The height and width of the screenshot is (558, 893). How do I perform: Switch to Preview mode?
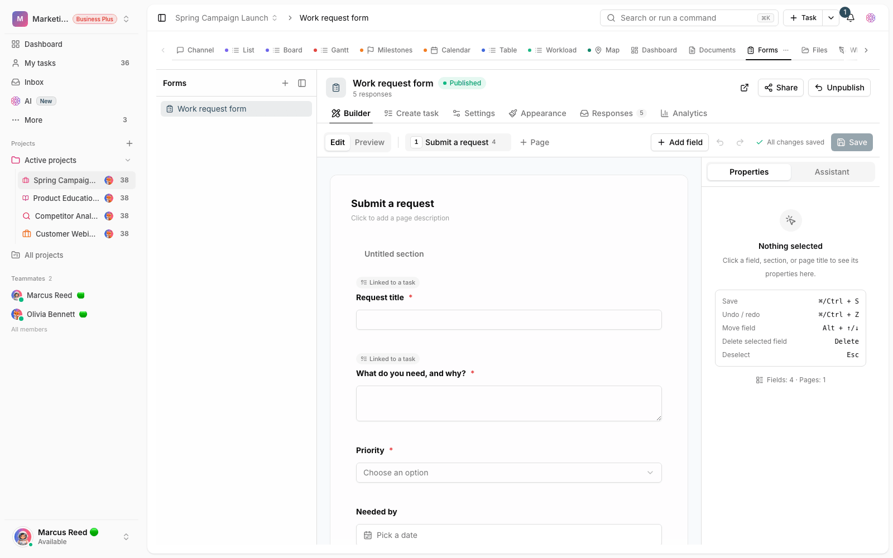[x=369, y=142]
